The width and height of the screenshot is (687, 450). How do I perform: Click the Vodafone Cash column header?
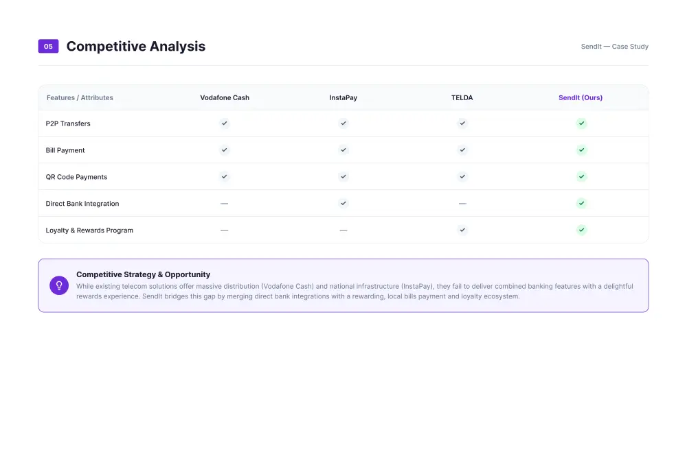[225, 97]
